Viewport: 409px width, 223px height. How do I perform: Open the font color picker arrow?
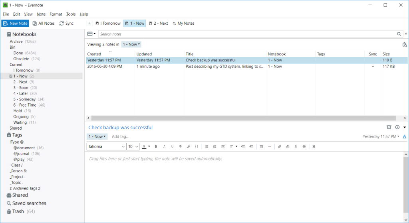tap(149, 146)
